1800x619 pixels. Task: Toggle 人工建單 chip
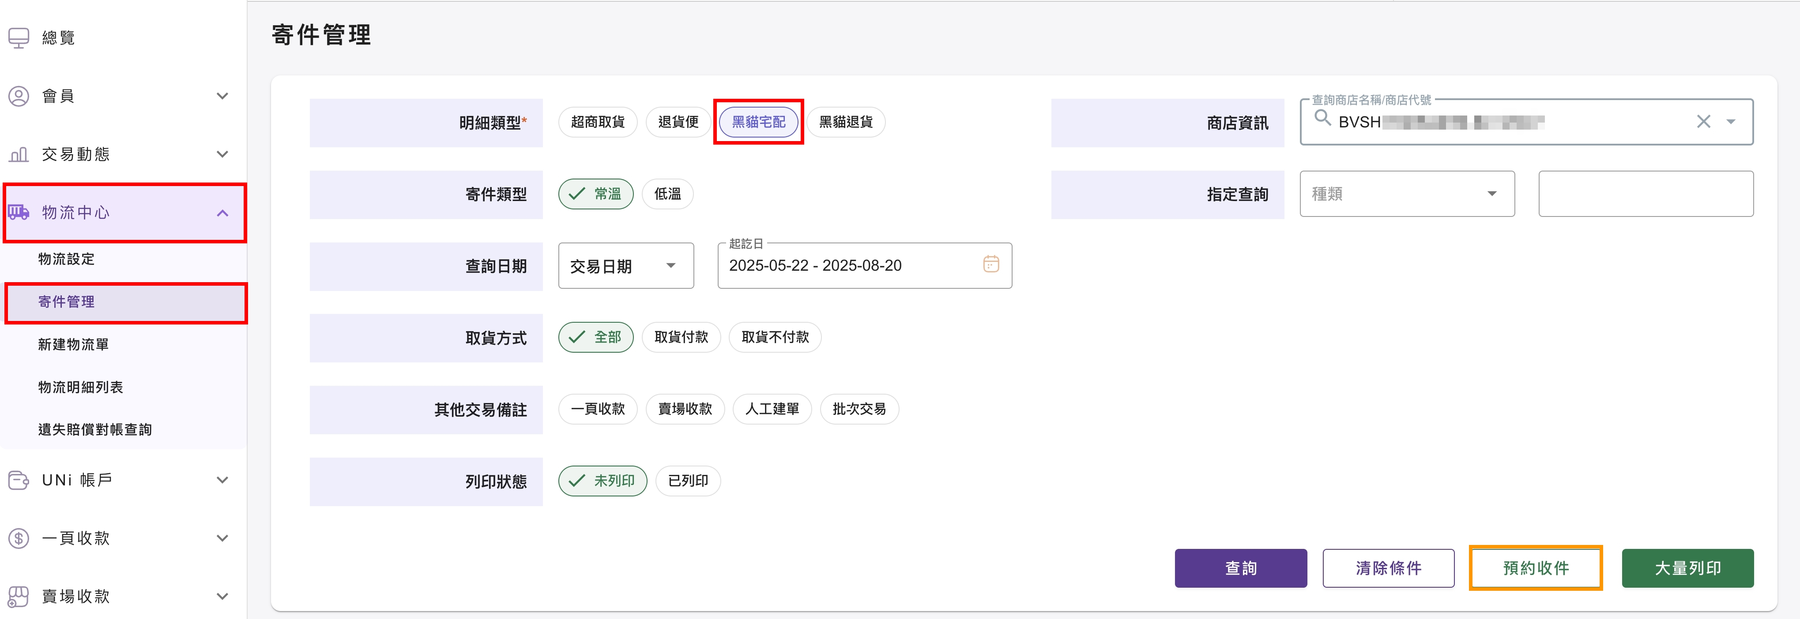pos(772,409)
